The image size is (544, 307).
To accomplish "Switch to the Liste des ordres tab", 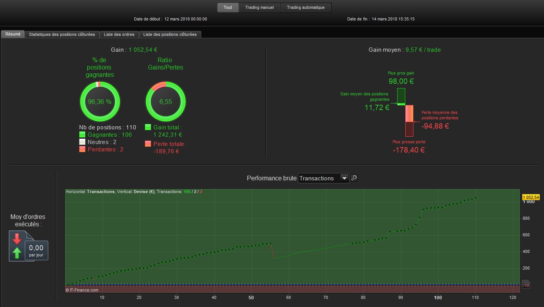I will [x=119, y=34].
